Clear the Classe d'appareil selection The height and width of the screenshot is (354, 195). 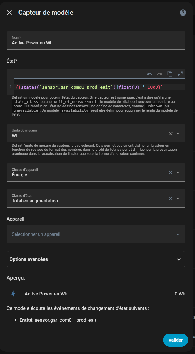[171, 172]
